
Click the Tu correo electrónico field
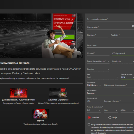coord(110,19)
